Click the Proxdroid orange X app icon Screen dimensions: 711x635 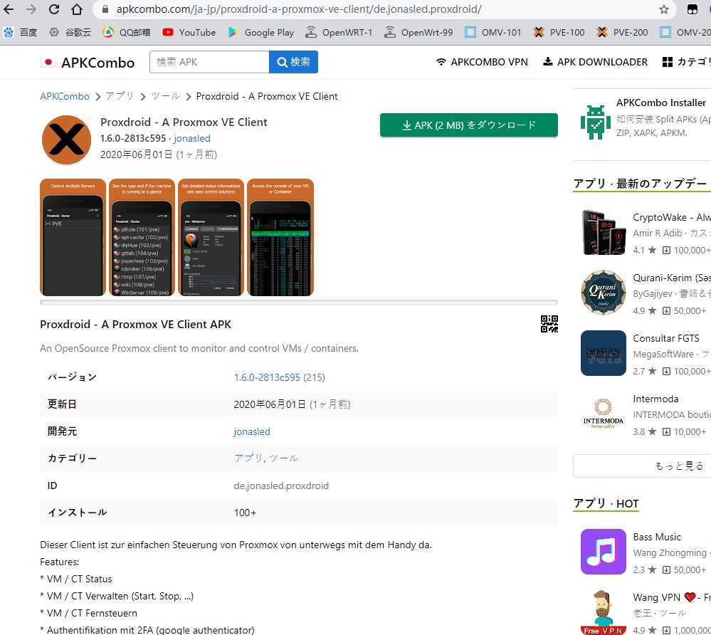[66, 140]
